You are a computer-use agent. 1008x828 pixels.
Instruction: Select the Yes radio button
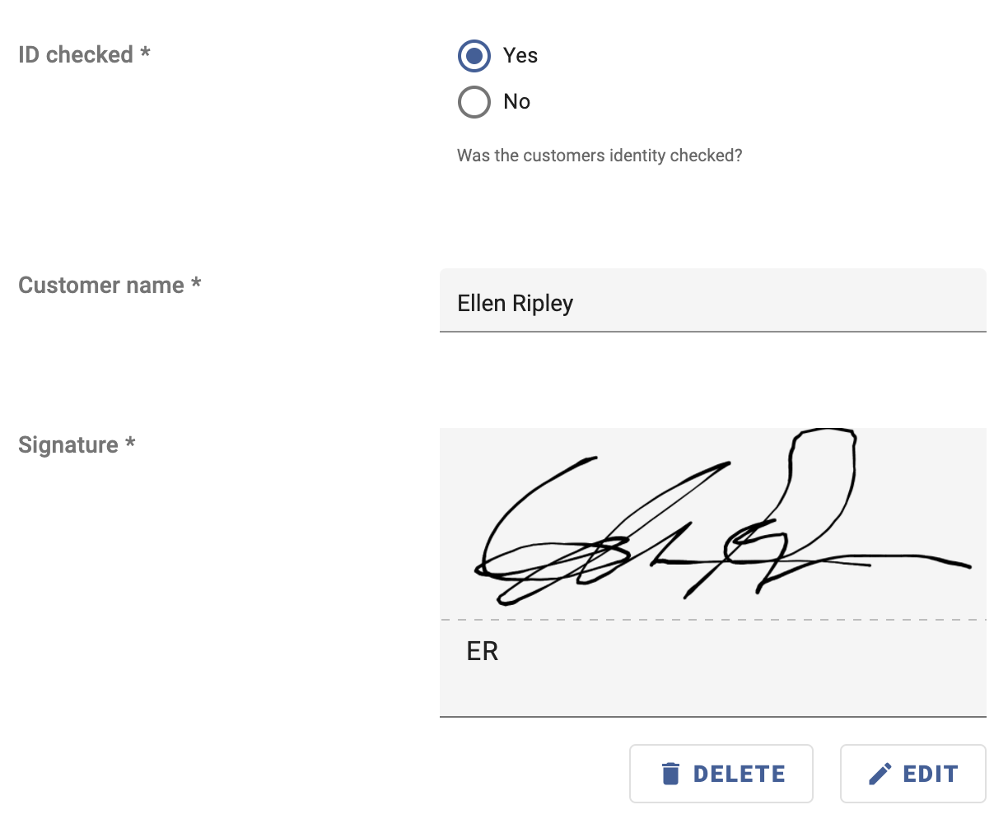point(474,56)
